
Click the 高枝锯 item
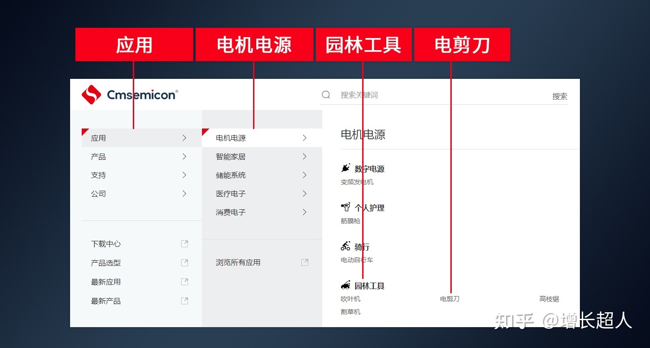pos(549,299)
